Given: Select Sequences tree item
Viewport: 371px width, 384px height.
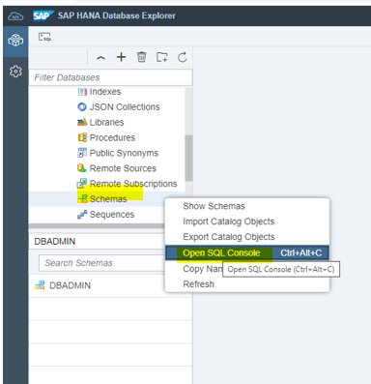Looking at the screenshot, I should [x=112, y=215].
